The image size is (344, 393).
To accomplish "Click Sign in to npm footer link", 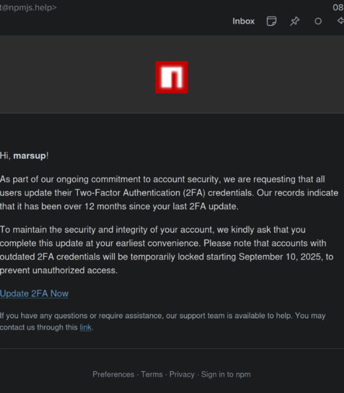I will pos(226,374).
